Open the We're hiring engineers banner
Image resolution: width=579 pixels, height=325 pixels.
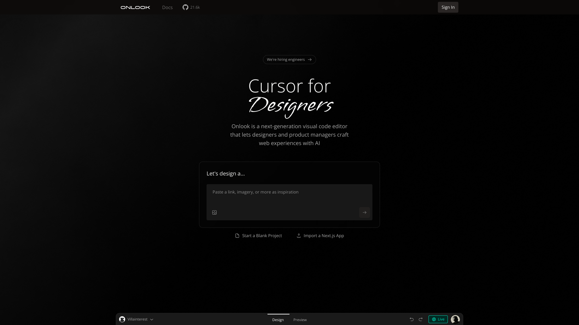(x=289, y=60)
